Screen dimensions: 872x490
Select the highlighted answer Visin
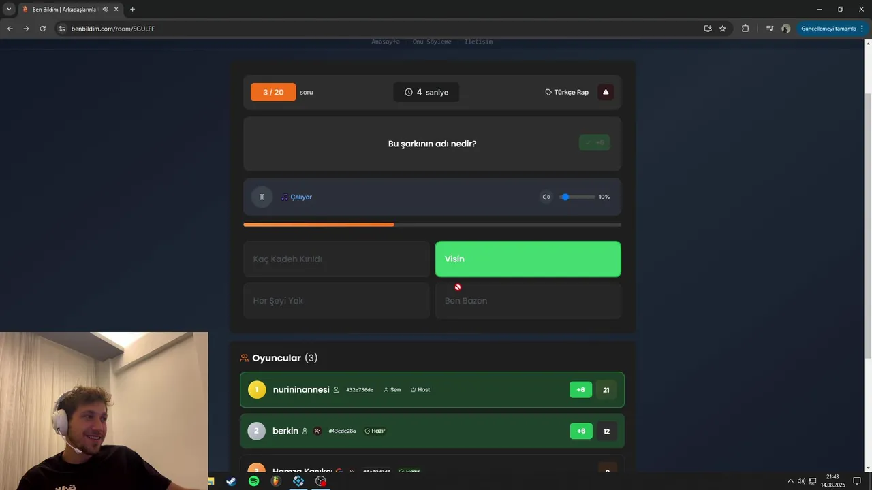click(528, 259)
